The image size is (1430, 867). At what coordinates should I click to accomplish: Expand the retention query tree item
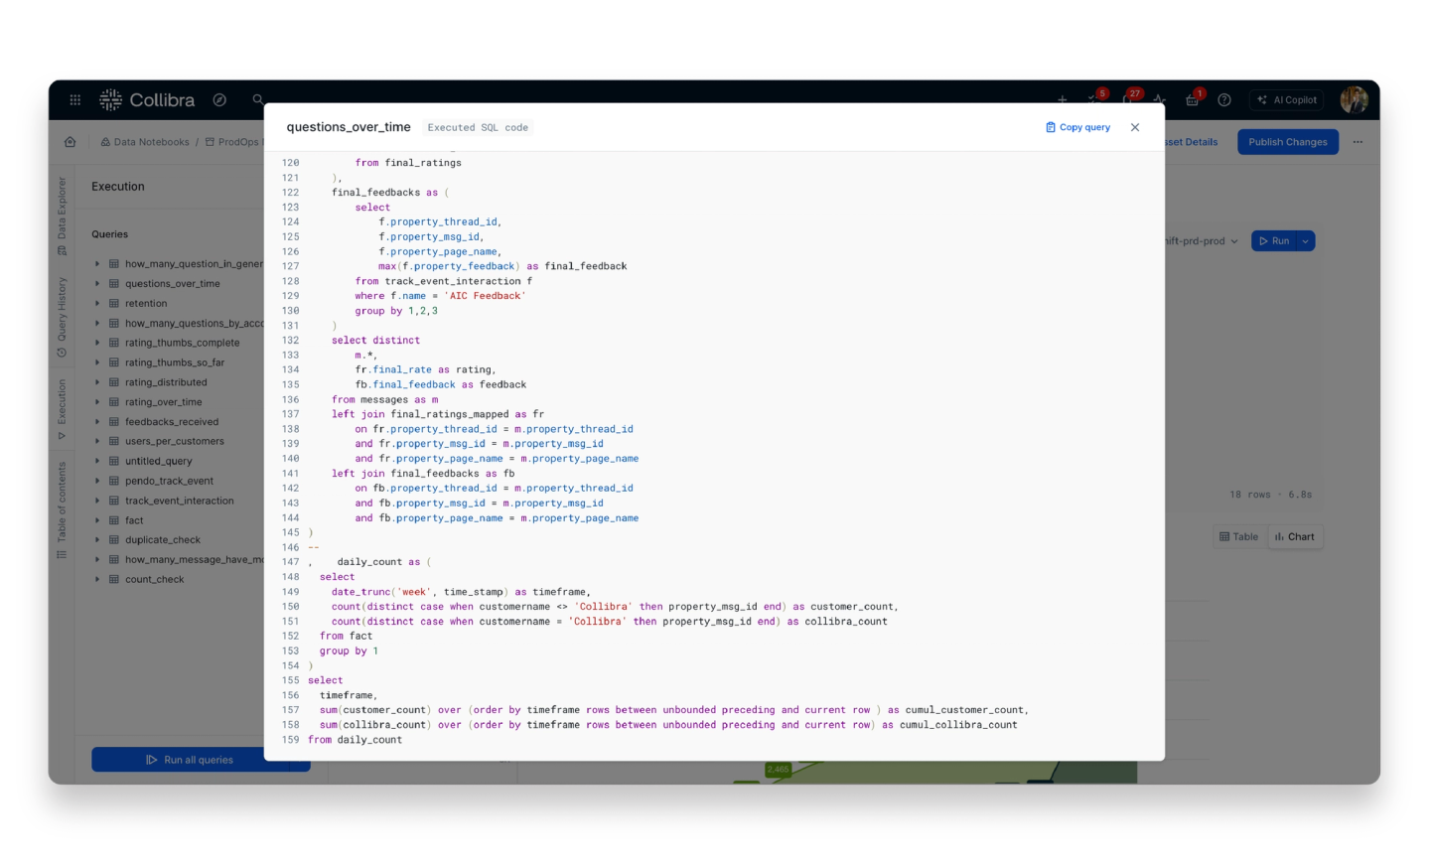(x=97, y=304)
